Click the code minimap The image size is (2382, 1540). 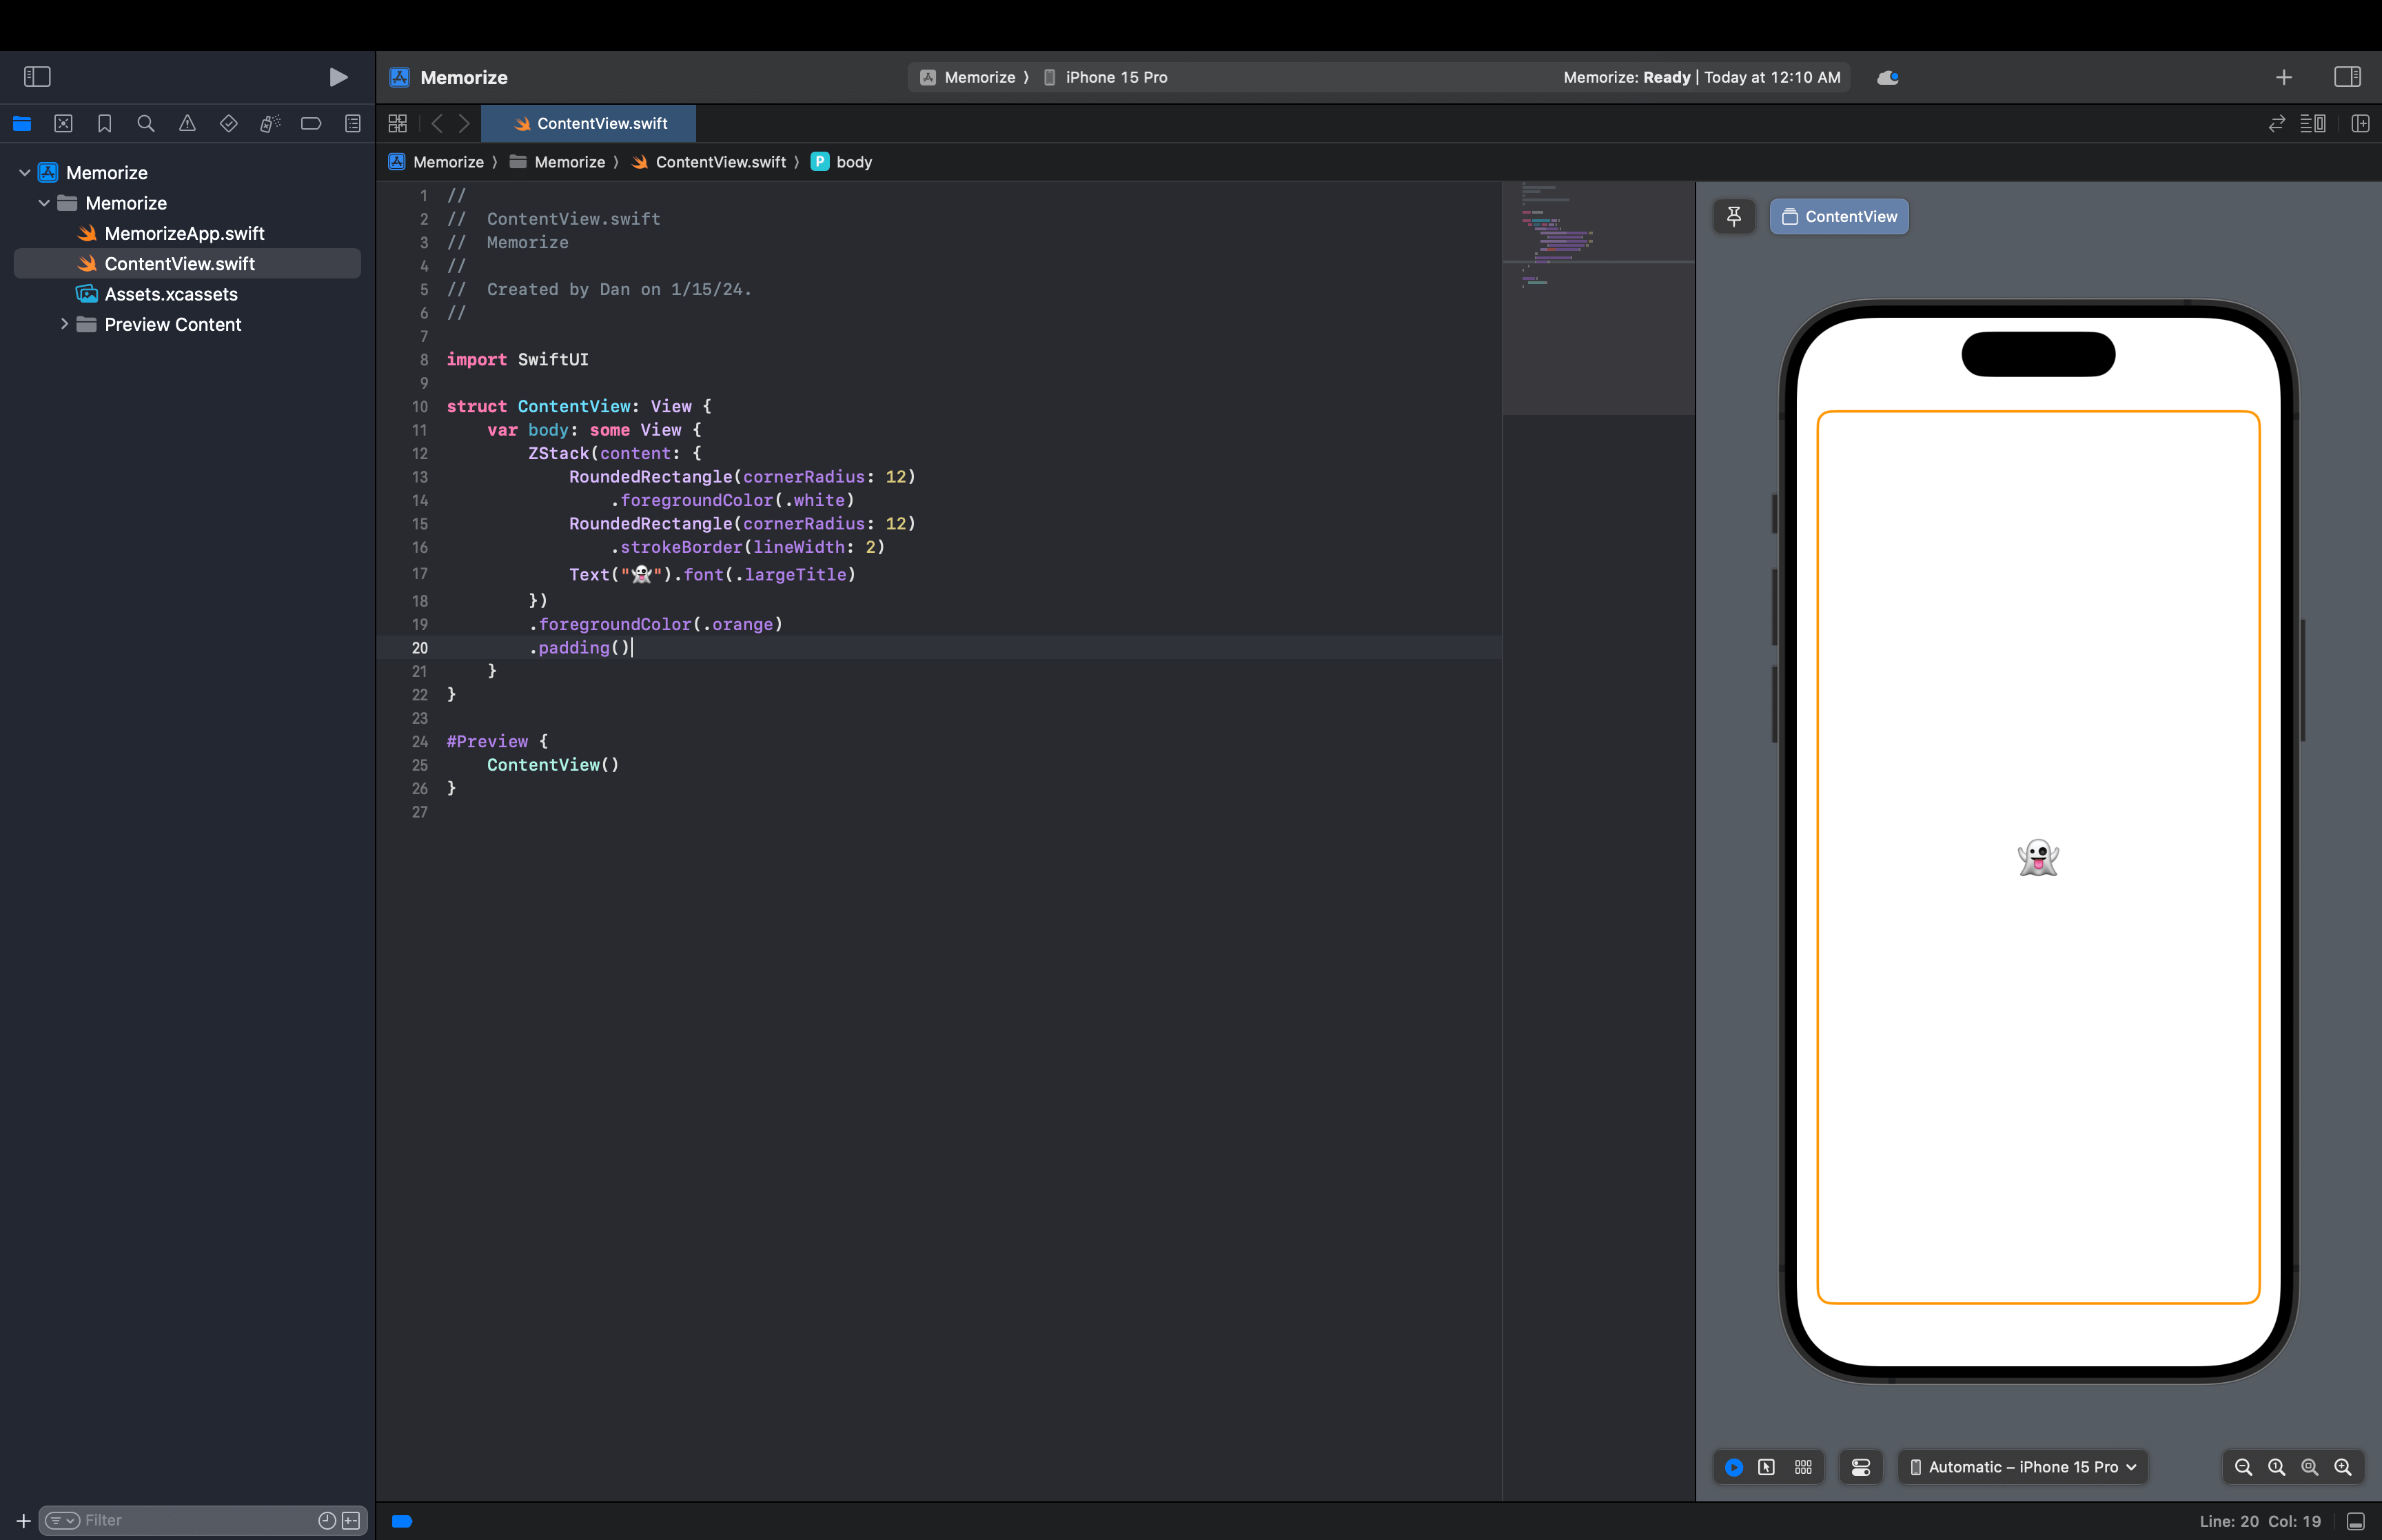pyautogui.click(x=1598, y=298)
